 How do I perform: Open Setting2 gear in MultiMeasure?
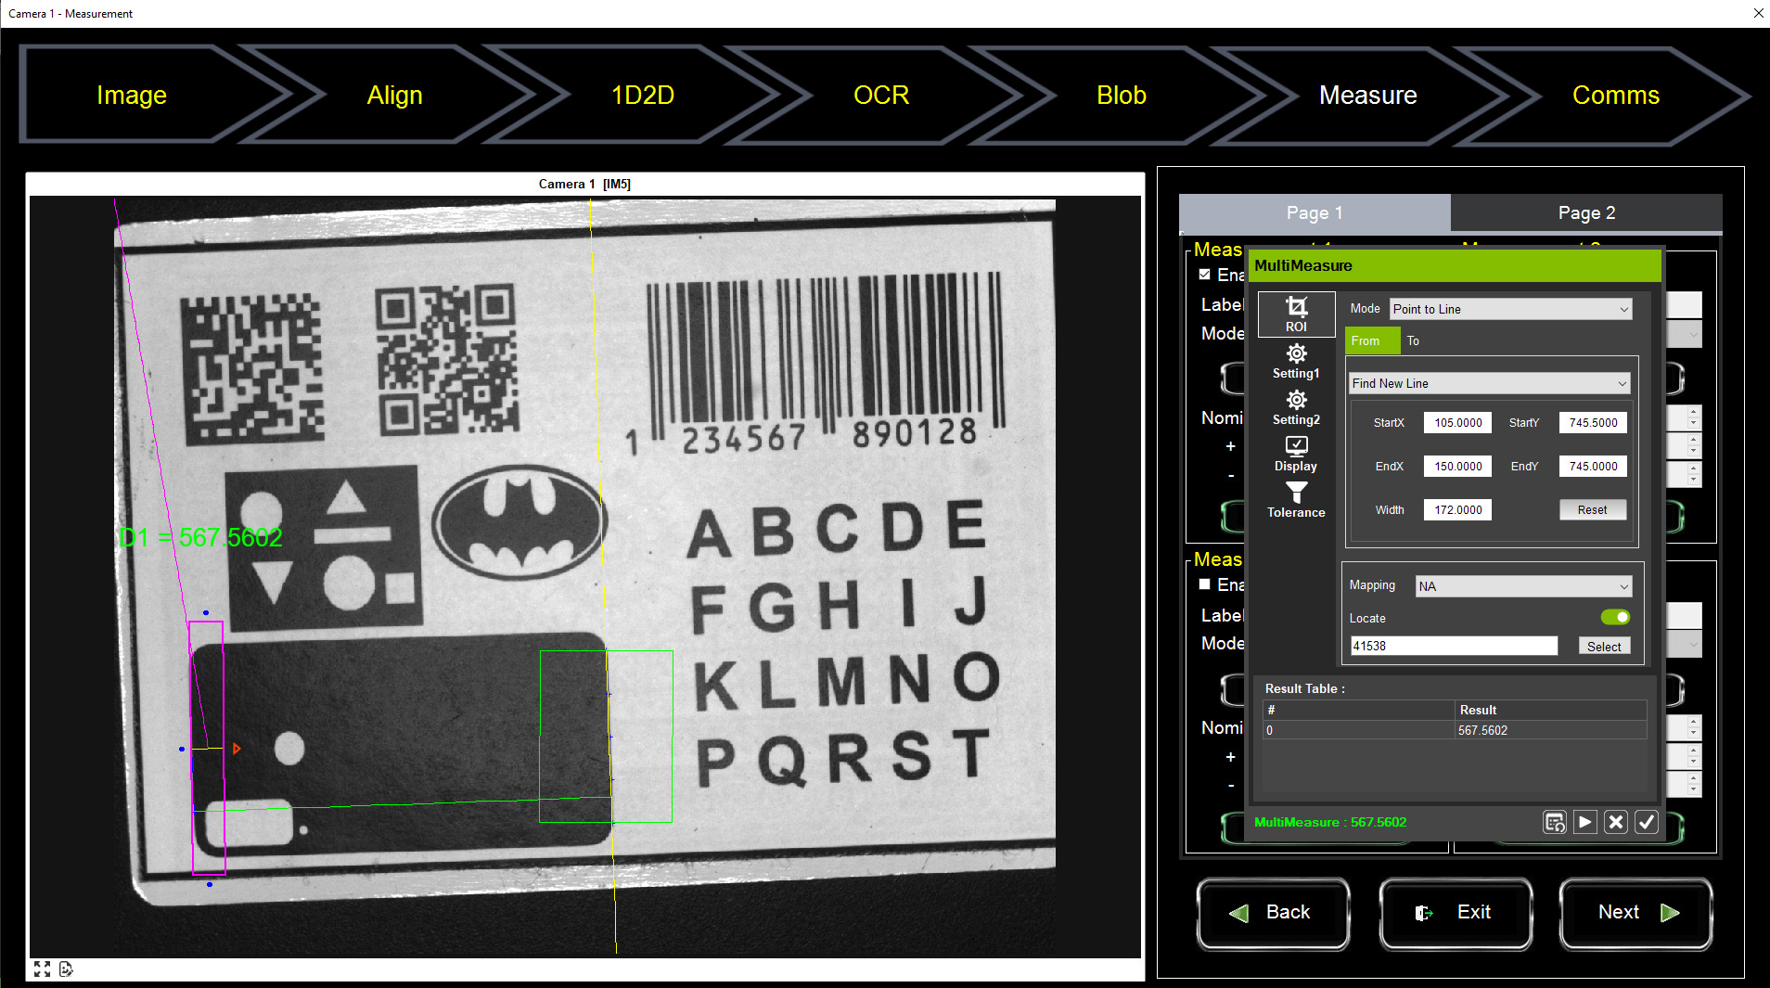pos(1296,407)
